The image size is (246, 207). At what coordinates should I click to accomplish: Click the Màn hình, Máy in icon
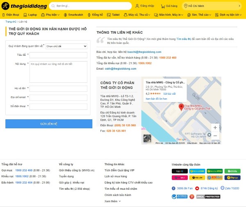[x=156, y=15]
